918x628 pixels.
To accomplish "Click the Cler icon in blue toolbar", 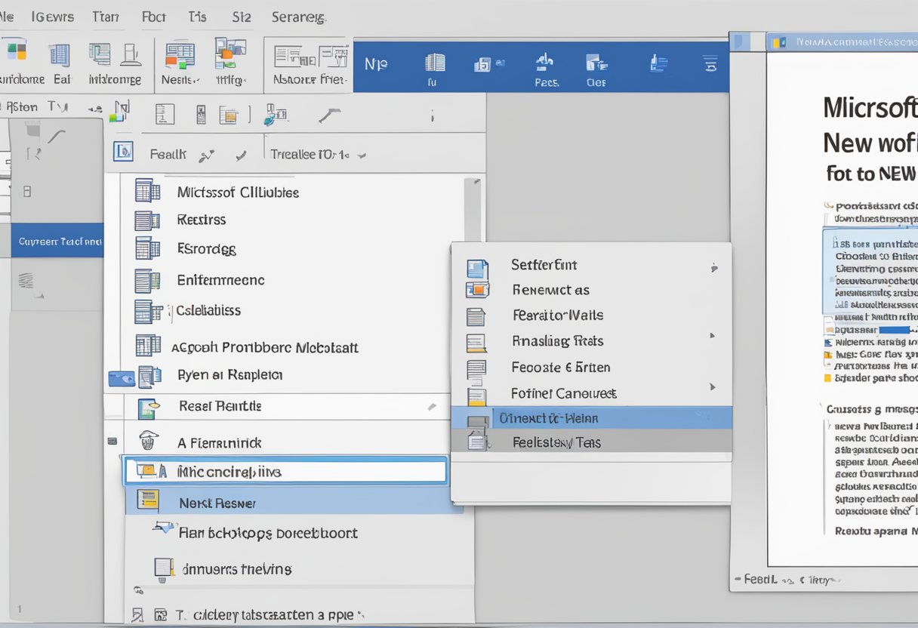I will (596, 63).
